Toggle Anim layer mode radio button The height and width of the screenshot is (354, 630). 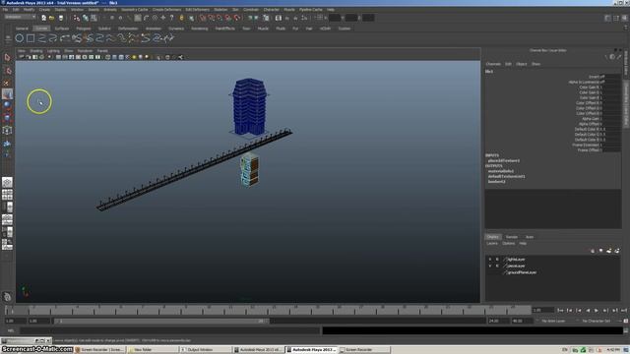click(x=530, y=237)
